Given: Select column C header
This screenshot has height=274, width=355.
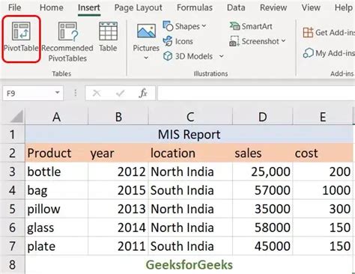Looking at the screenshot, I should click(190, 117).
